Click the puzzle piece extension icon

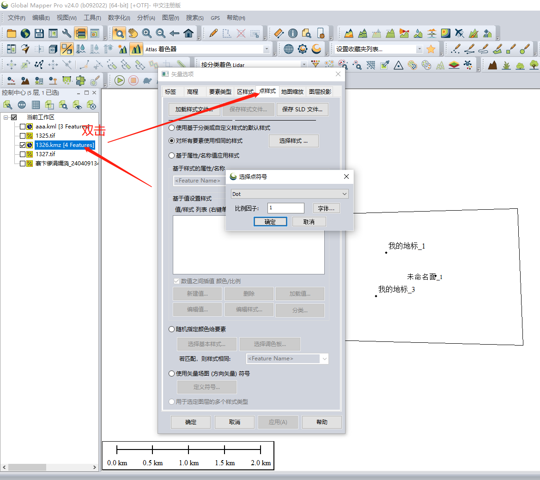[x=80, y=80]
